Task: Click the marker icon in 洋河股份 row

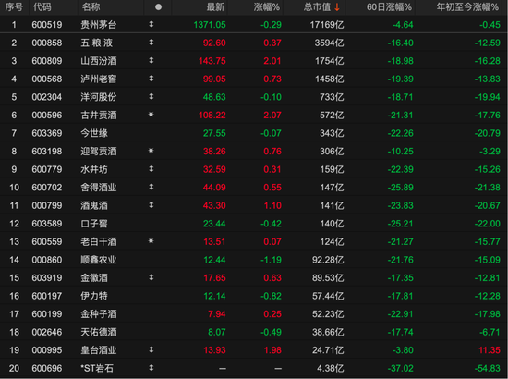Action: point(151,97)
